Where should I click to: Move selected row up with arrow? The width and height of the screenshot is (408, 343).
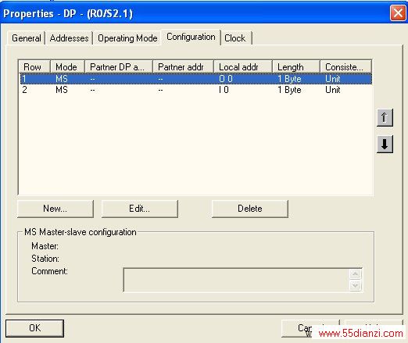click(x=385, y=118)
